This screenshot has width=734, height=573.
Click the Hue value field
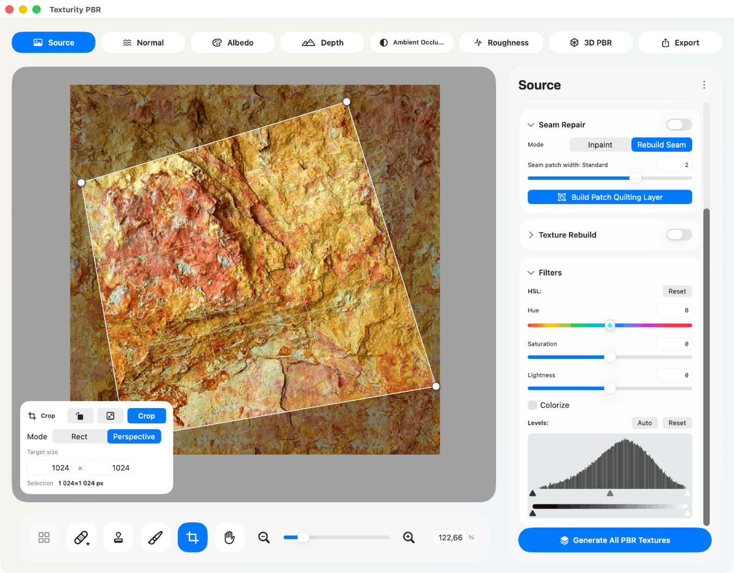click(674, 310)
